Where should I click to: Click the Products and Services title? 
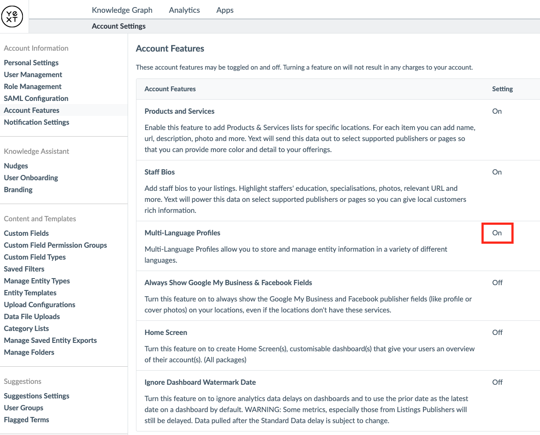(x=180, y=111)
